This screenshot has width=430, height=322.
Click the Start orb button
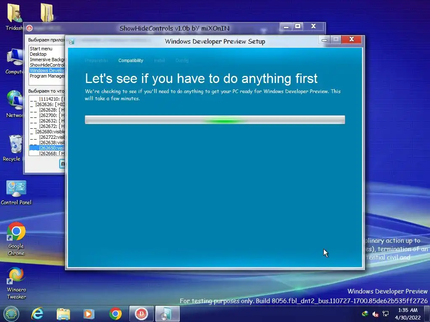(x=11, y=314)
